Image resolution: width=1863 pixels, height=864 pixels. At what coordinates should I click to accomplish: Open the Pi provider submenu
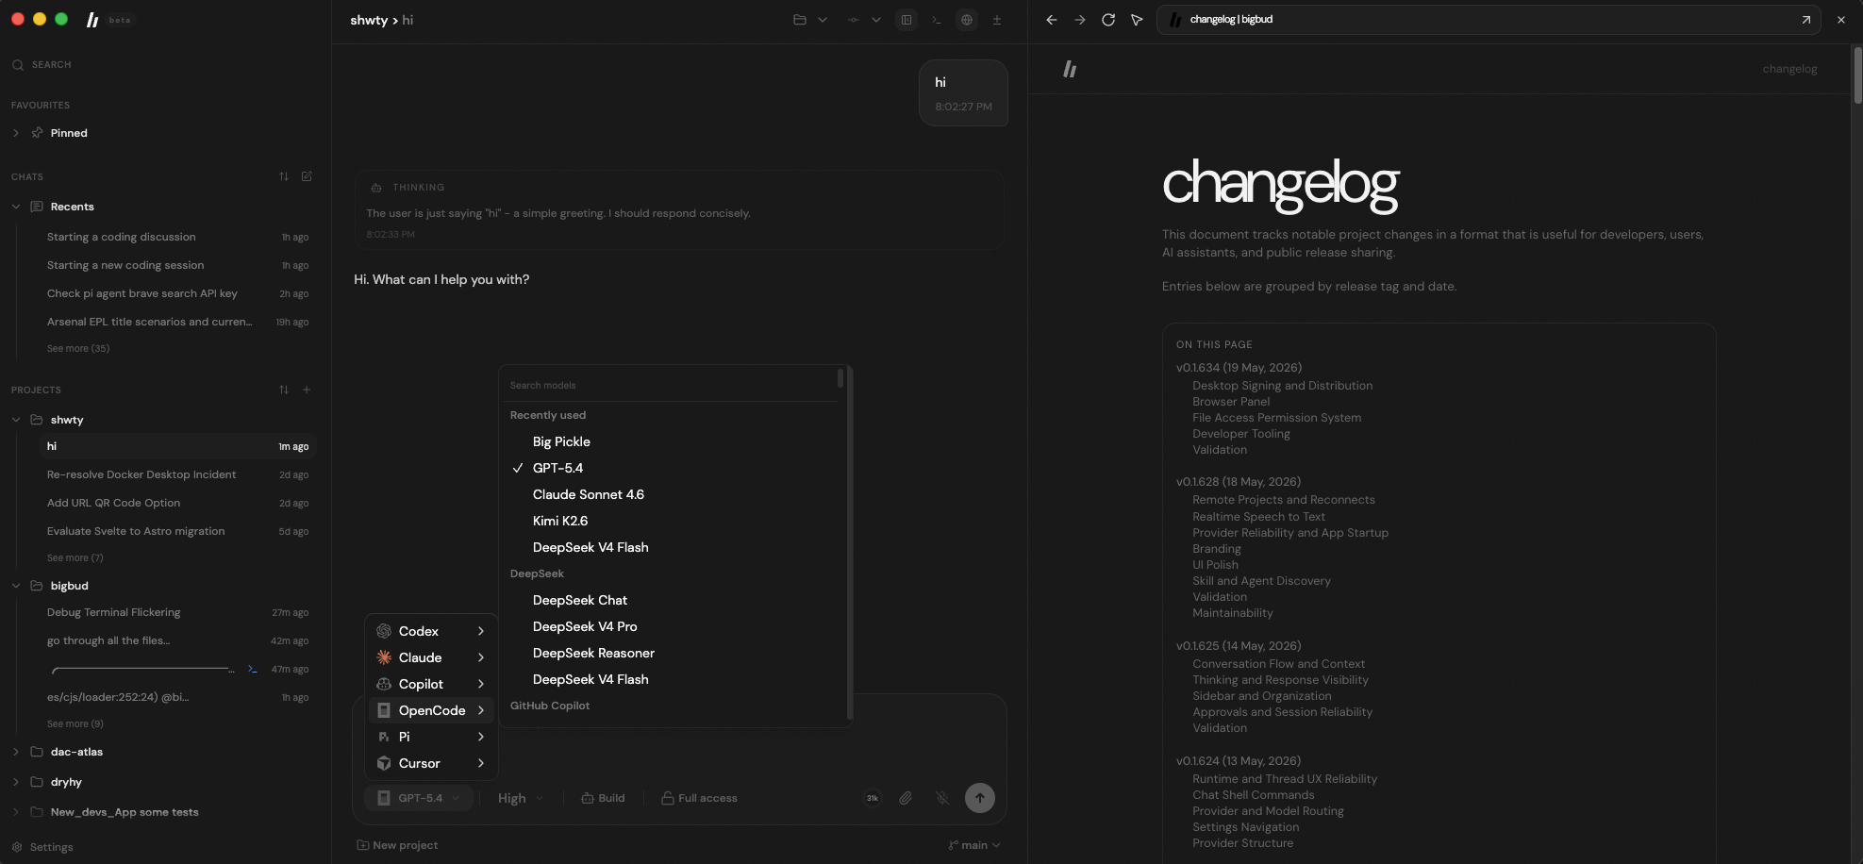431,737
